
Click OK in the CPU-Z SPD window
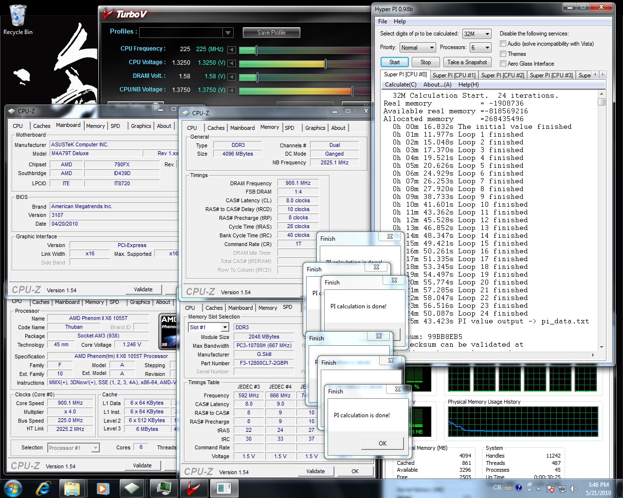click(355, 471)
